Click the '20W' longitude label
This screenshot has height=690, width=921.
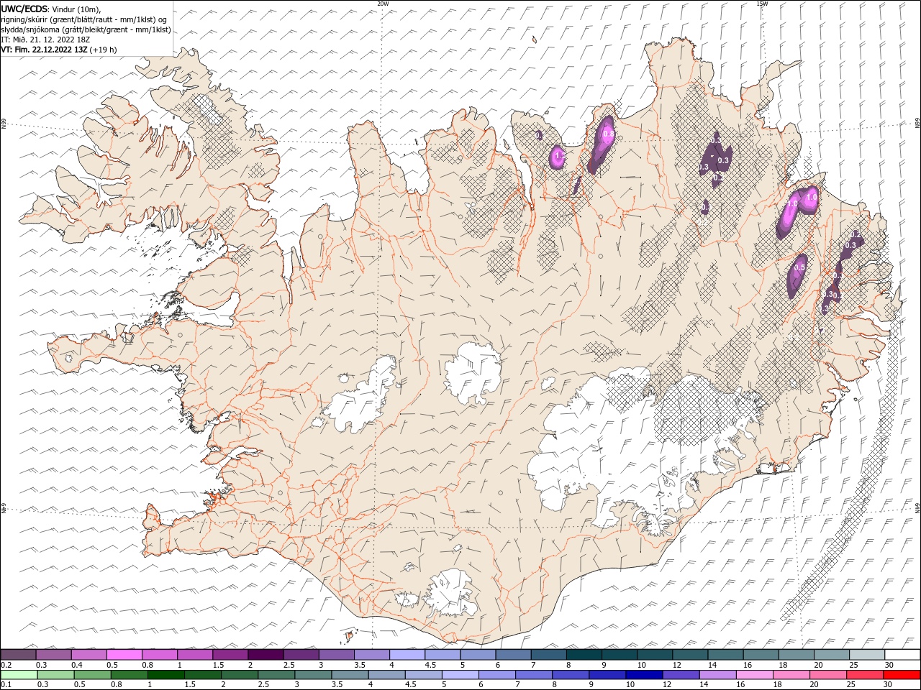[x=383, y=3]
